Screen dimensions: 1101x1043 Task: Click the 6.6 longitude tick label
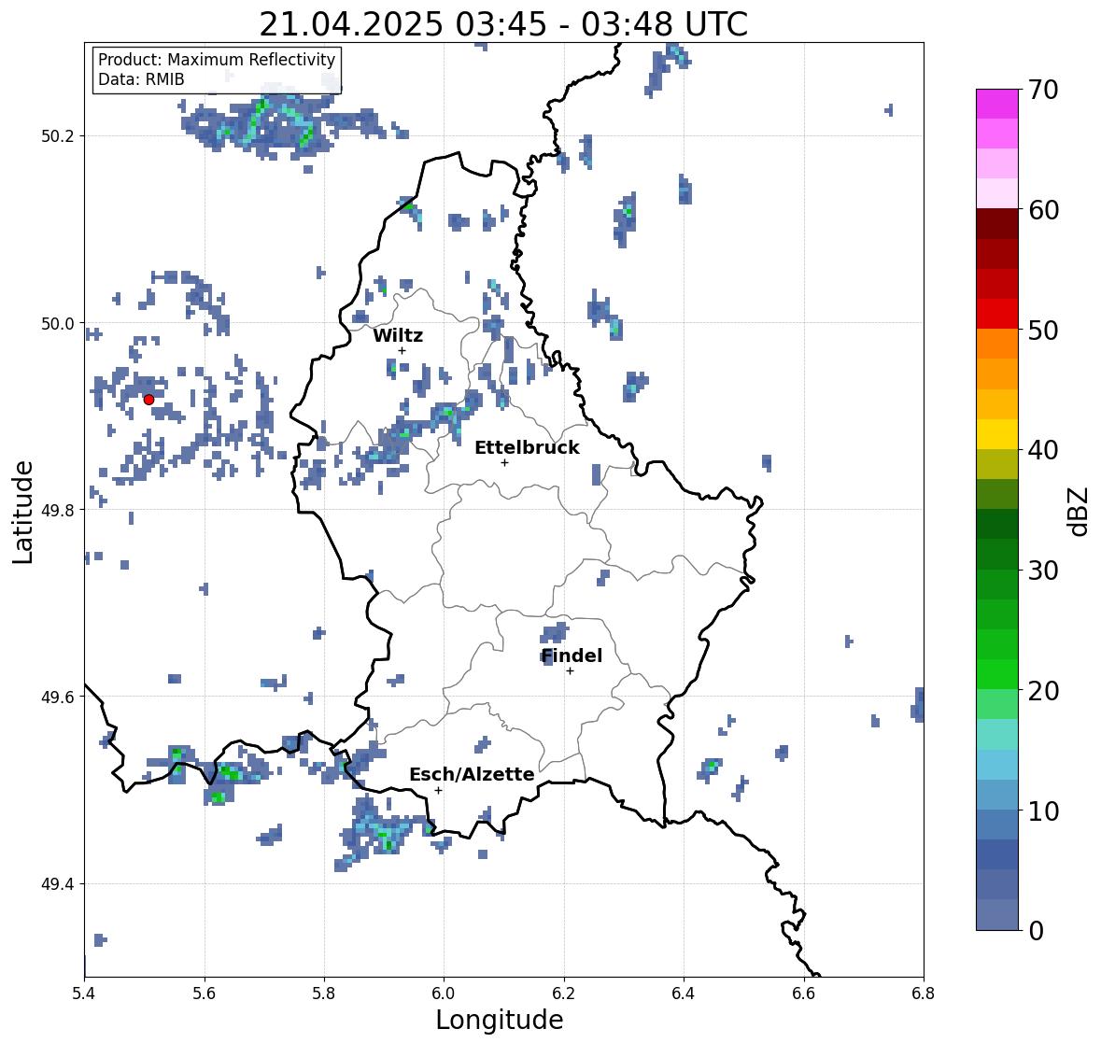pyautogui.click(x=803, y=993)
